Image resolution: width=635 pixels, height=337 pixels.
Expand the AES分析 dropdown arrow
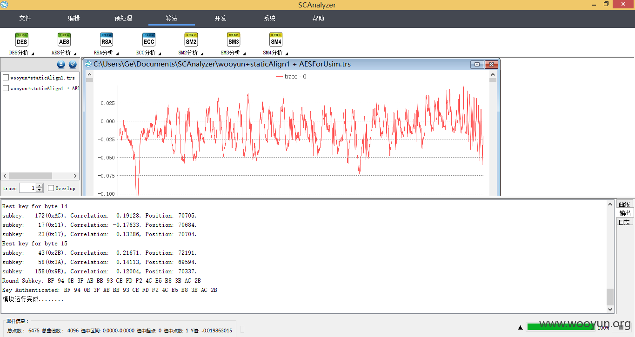[75, 53]
